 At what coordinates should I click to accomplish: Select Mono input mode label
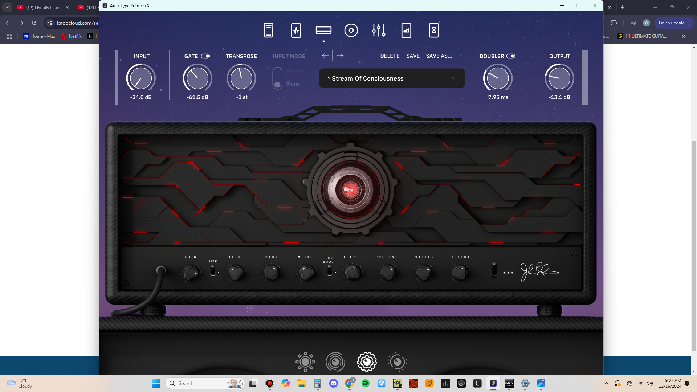tap(293, 84)
